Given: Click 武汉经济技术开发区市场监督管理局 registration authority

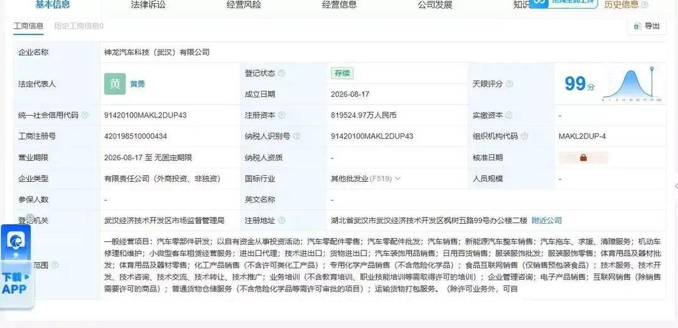Looking at the screenshot, I should [x=164, y=221].
